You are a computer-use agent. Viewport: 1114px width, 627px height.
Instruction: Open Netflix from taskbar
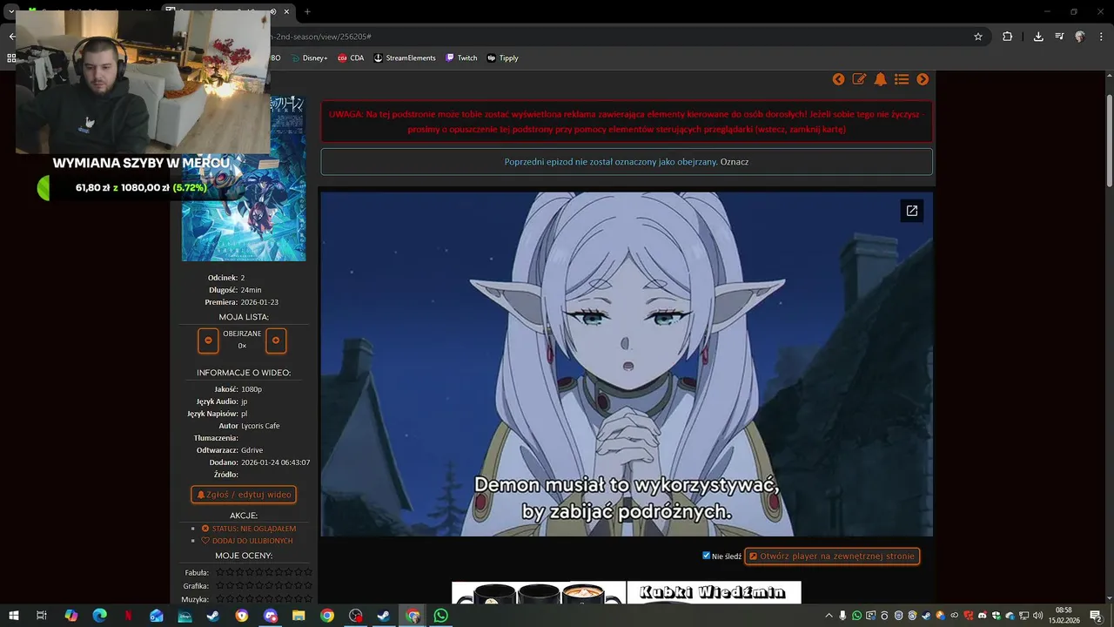coord(128,616)
